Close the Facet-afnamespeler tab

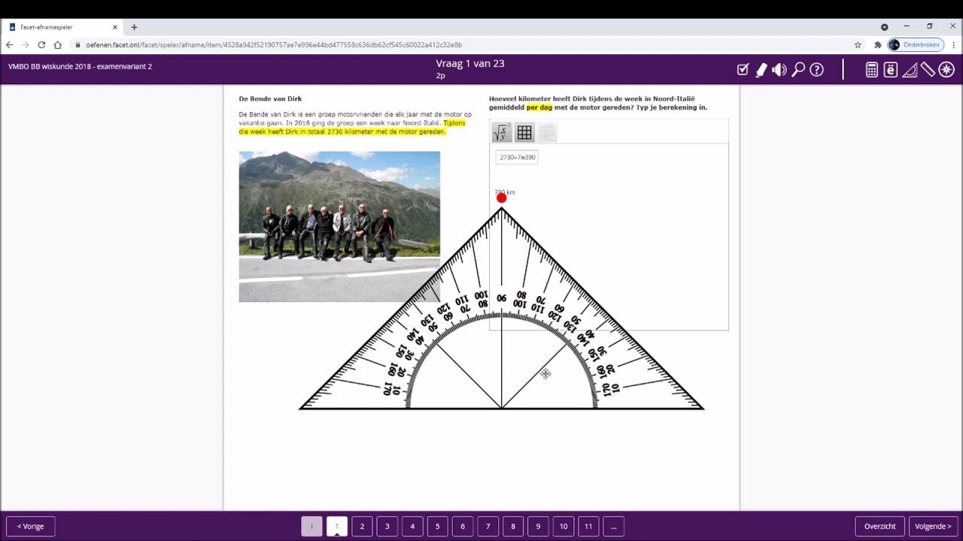click(115, 27)
